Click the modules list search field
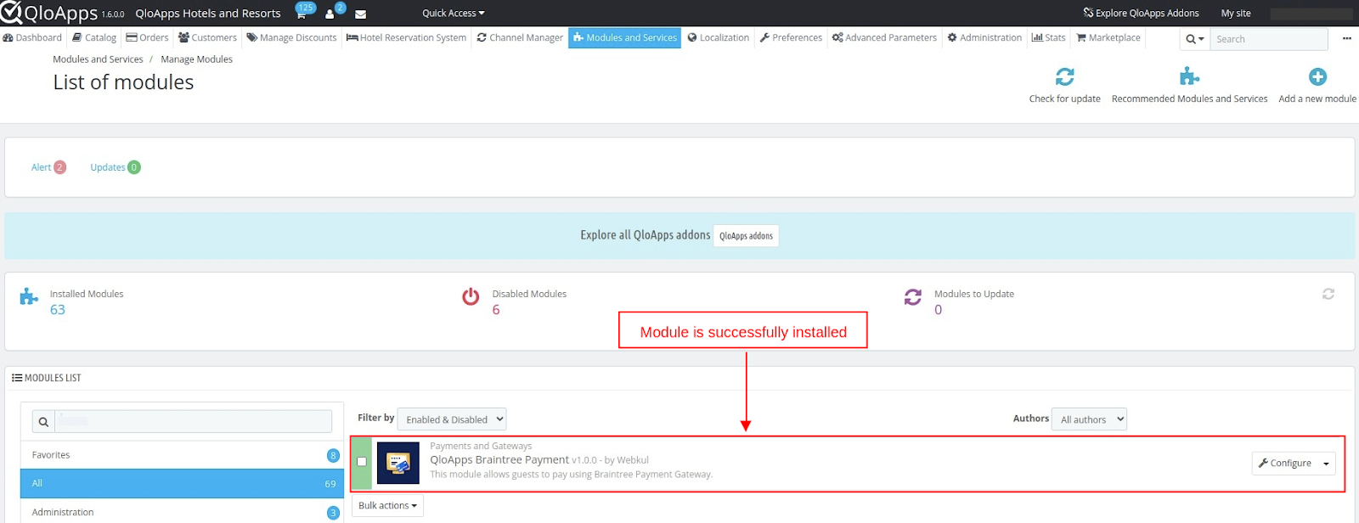1359x523 pixels. pyautogui.click(x=194, y=422)
